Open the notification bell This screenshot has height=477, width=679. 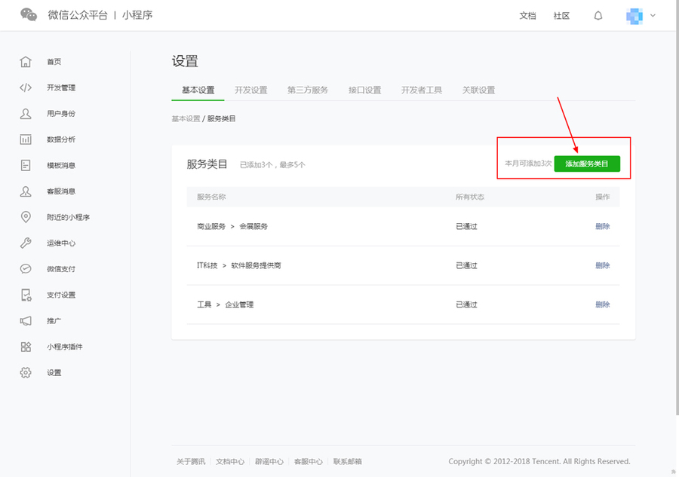(598, 16)
